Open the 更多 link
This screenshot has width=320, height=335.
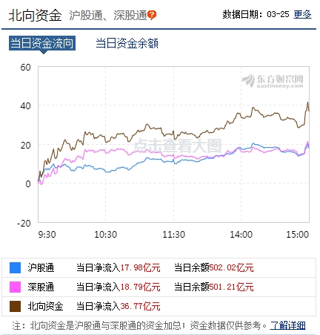[x=302, y=14]
